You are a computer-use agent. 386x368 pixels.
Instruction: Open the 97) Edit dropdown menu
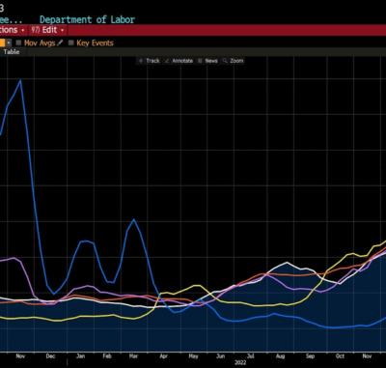tap(48, 30)
